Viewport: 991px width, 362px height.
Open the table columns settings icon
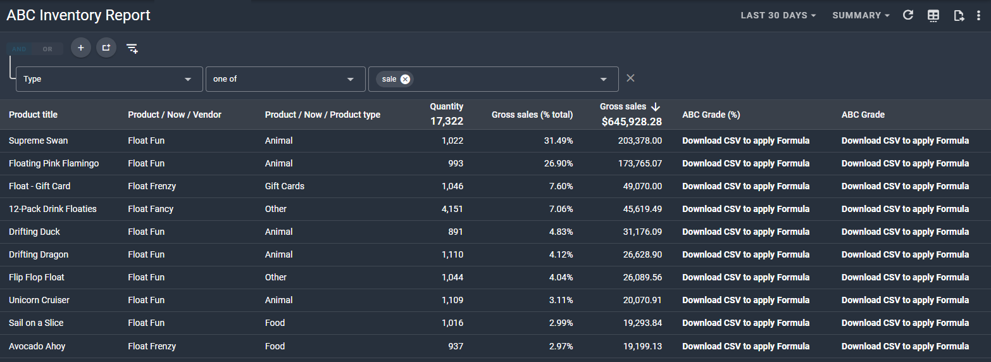933,16
